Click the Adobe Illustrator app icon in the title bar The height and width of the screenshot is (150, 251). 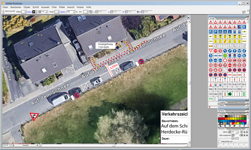point(3,3)
